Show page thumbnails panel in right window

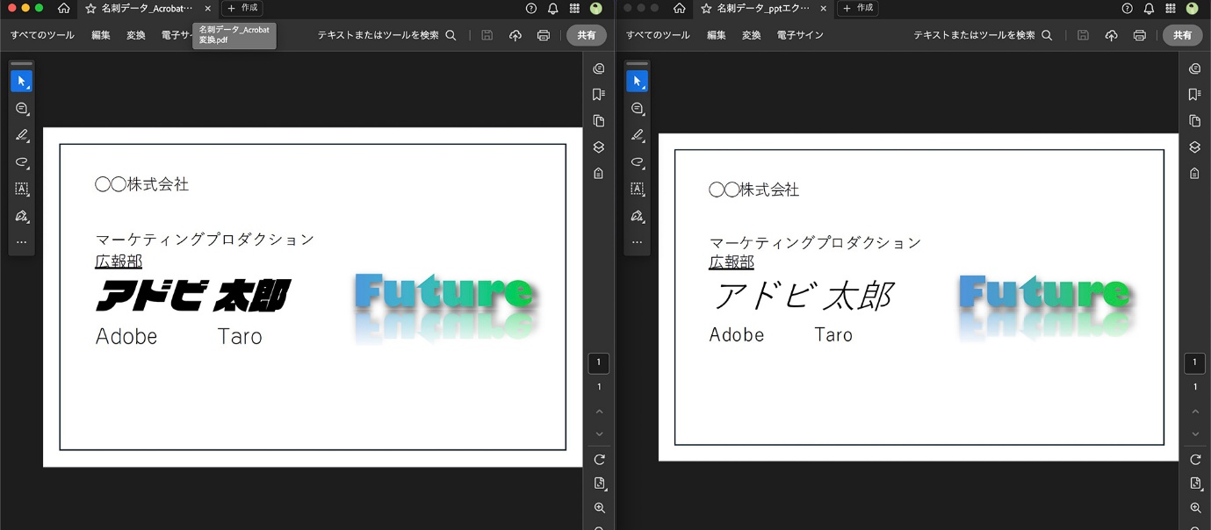coord(1194,121)
